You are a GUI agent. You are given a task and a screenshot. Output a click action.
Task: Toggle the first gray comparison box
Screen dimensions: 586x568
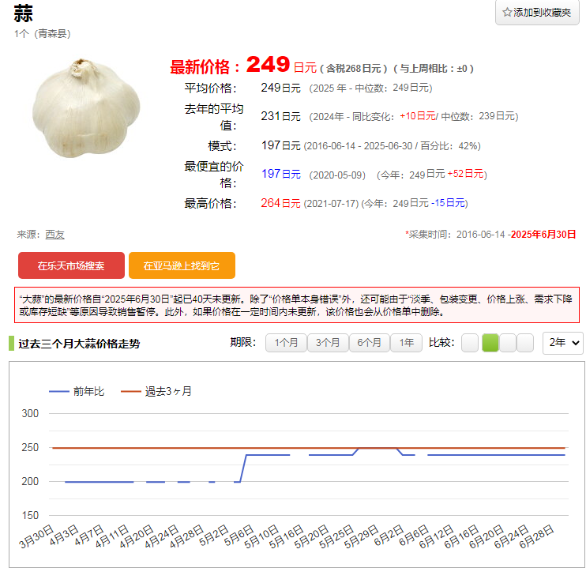(x=470, y=343)
